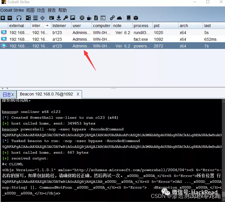Sort by the internal column header

[41, 26]
